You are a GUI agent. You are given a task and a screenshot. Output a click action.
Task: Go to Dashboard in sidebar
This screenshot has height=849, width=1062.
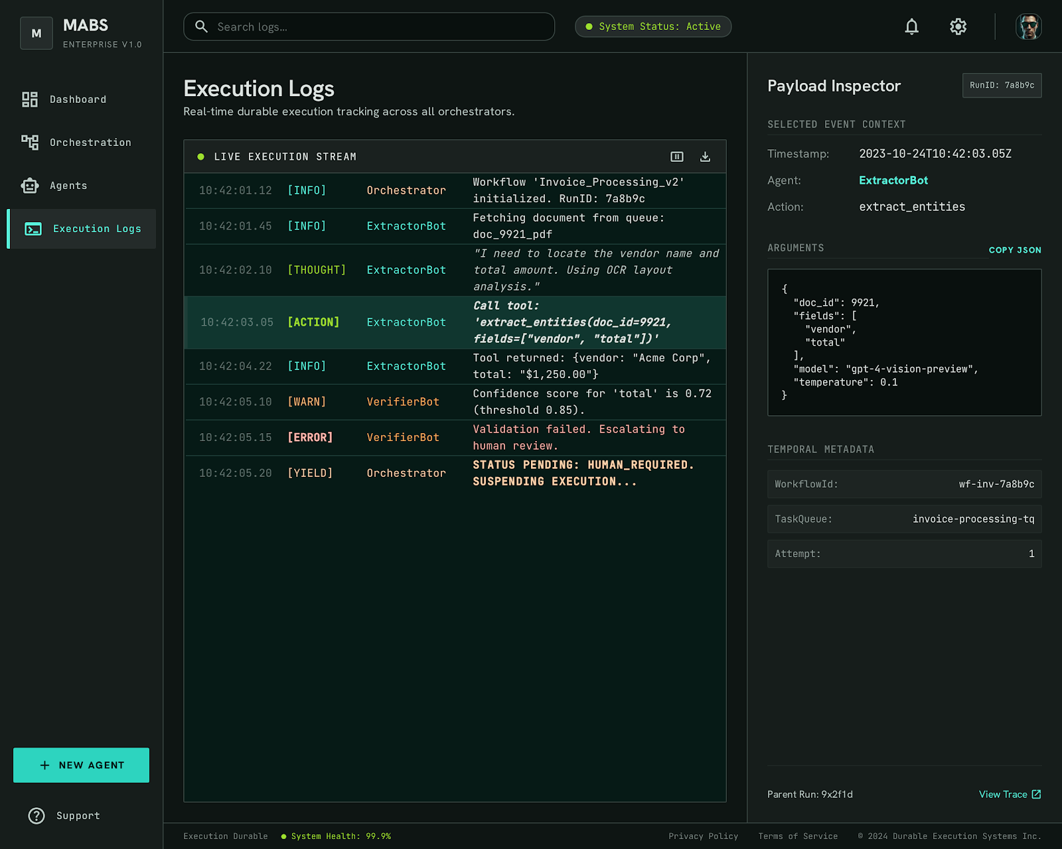point(81,99)
